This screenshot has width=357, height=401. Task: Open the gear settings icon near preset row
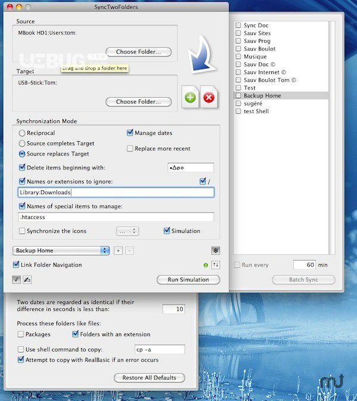coord(215,251)
